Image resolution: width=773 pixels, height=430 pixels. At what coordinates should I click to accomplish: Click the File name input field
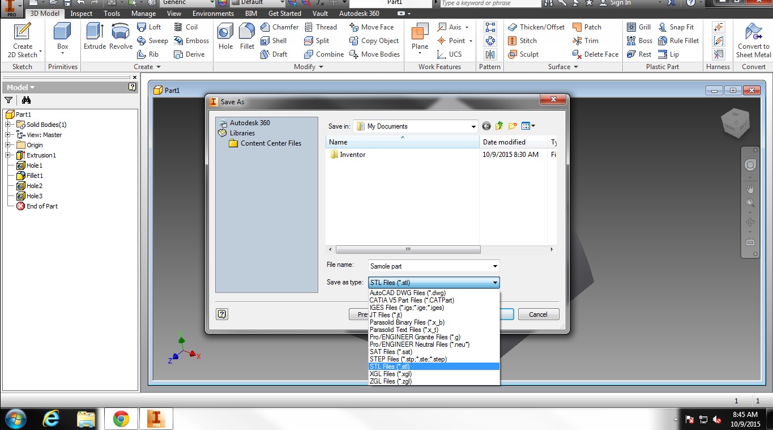(429, 266)
